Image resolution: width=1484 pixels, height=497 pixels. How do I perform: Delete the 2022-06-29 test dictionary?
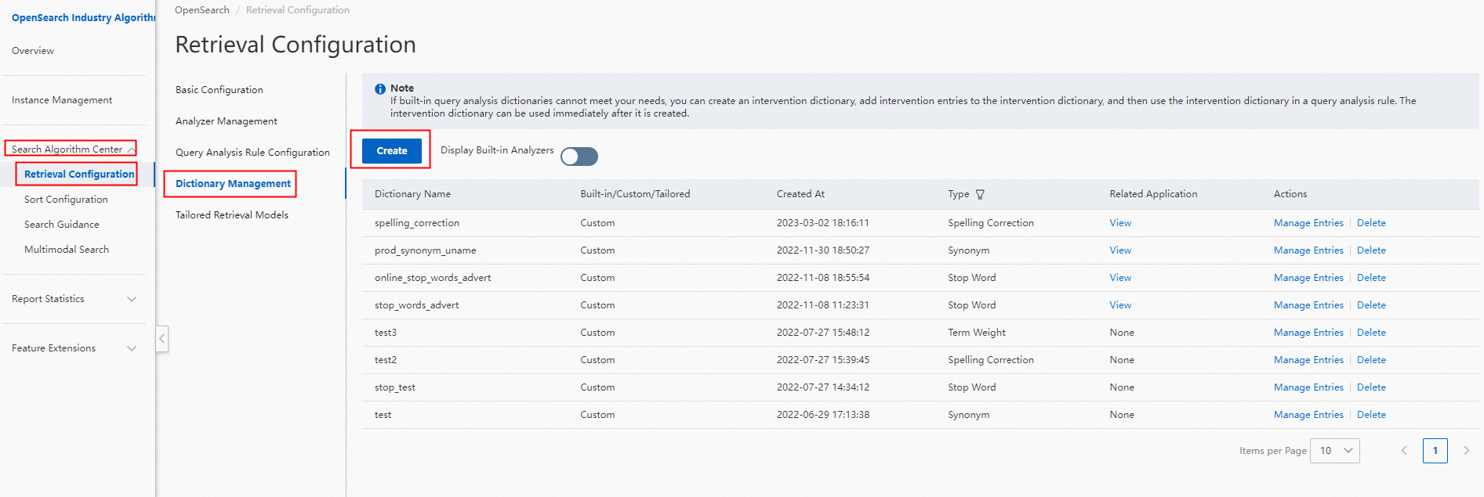point(1371,415)
